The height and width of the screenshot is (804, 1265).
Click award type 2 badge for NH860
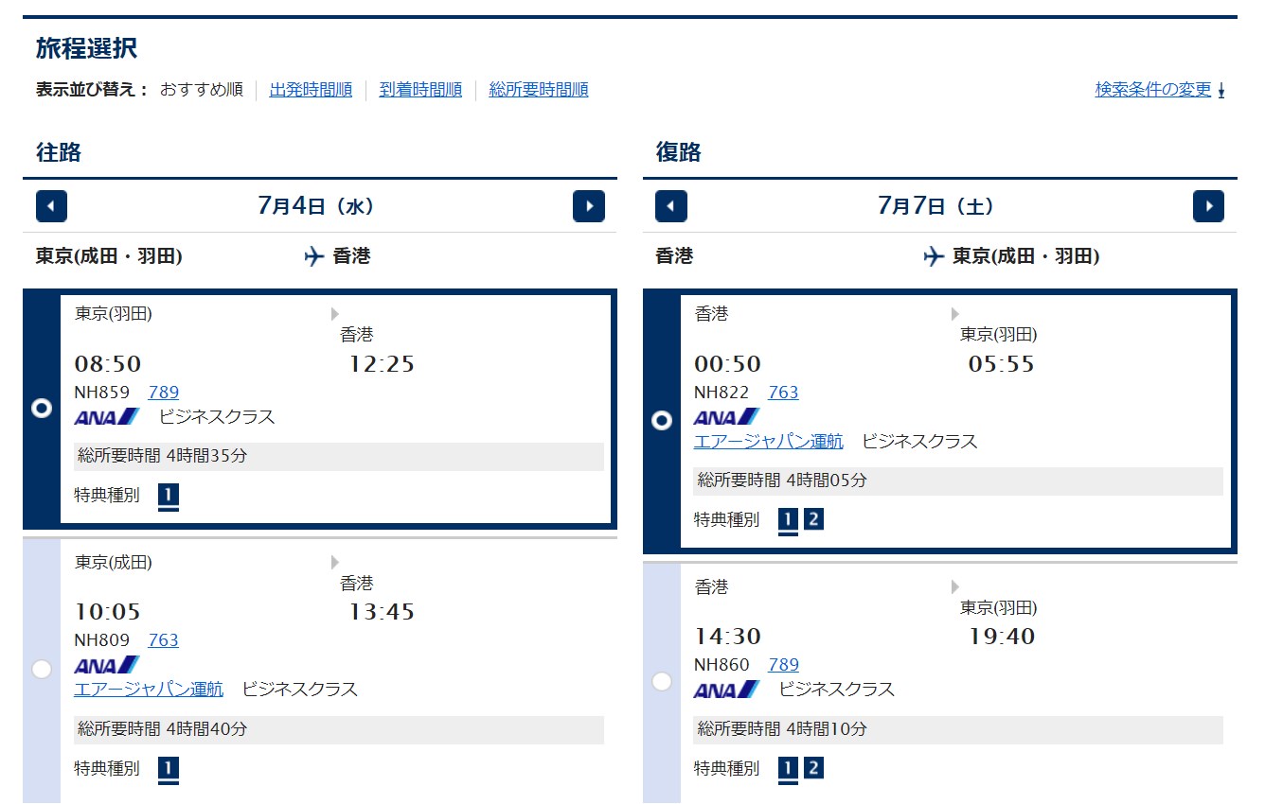point(813,768)
